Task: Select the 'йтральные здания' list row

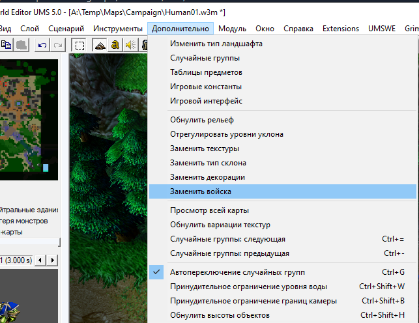Action: (29, 210)
